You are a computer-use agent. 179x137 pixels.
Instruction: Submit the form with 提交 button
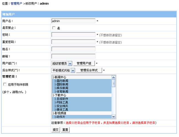[x=56, y=130]
